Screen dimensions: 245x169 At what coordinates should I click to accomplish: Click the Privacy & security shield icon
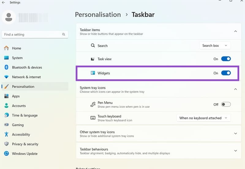click(6, 144)
